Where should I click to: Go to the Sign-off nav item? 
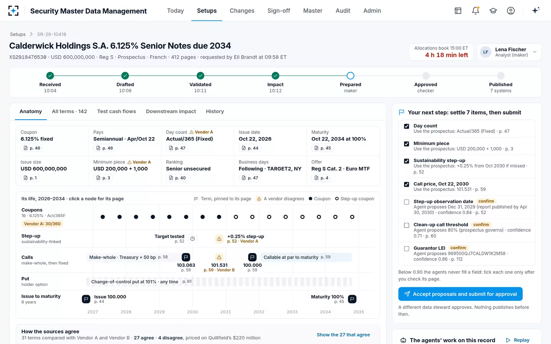point(279,11)
